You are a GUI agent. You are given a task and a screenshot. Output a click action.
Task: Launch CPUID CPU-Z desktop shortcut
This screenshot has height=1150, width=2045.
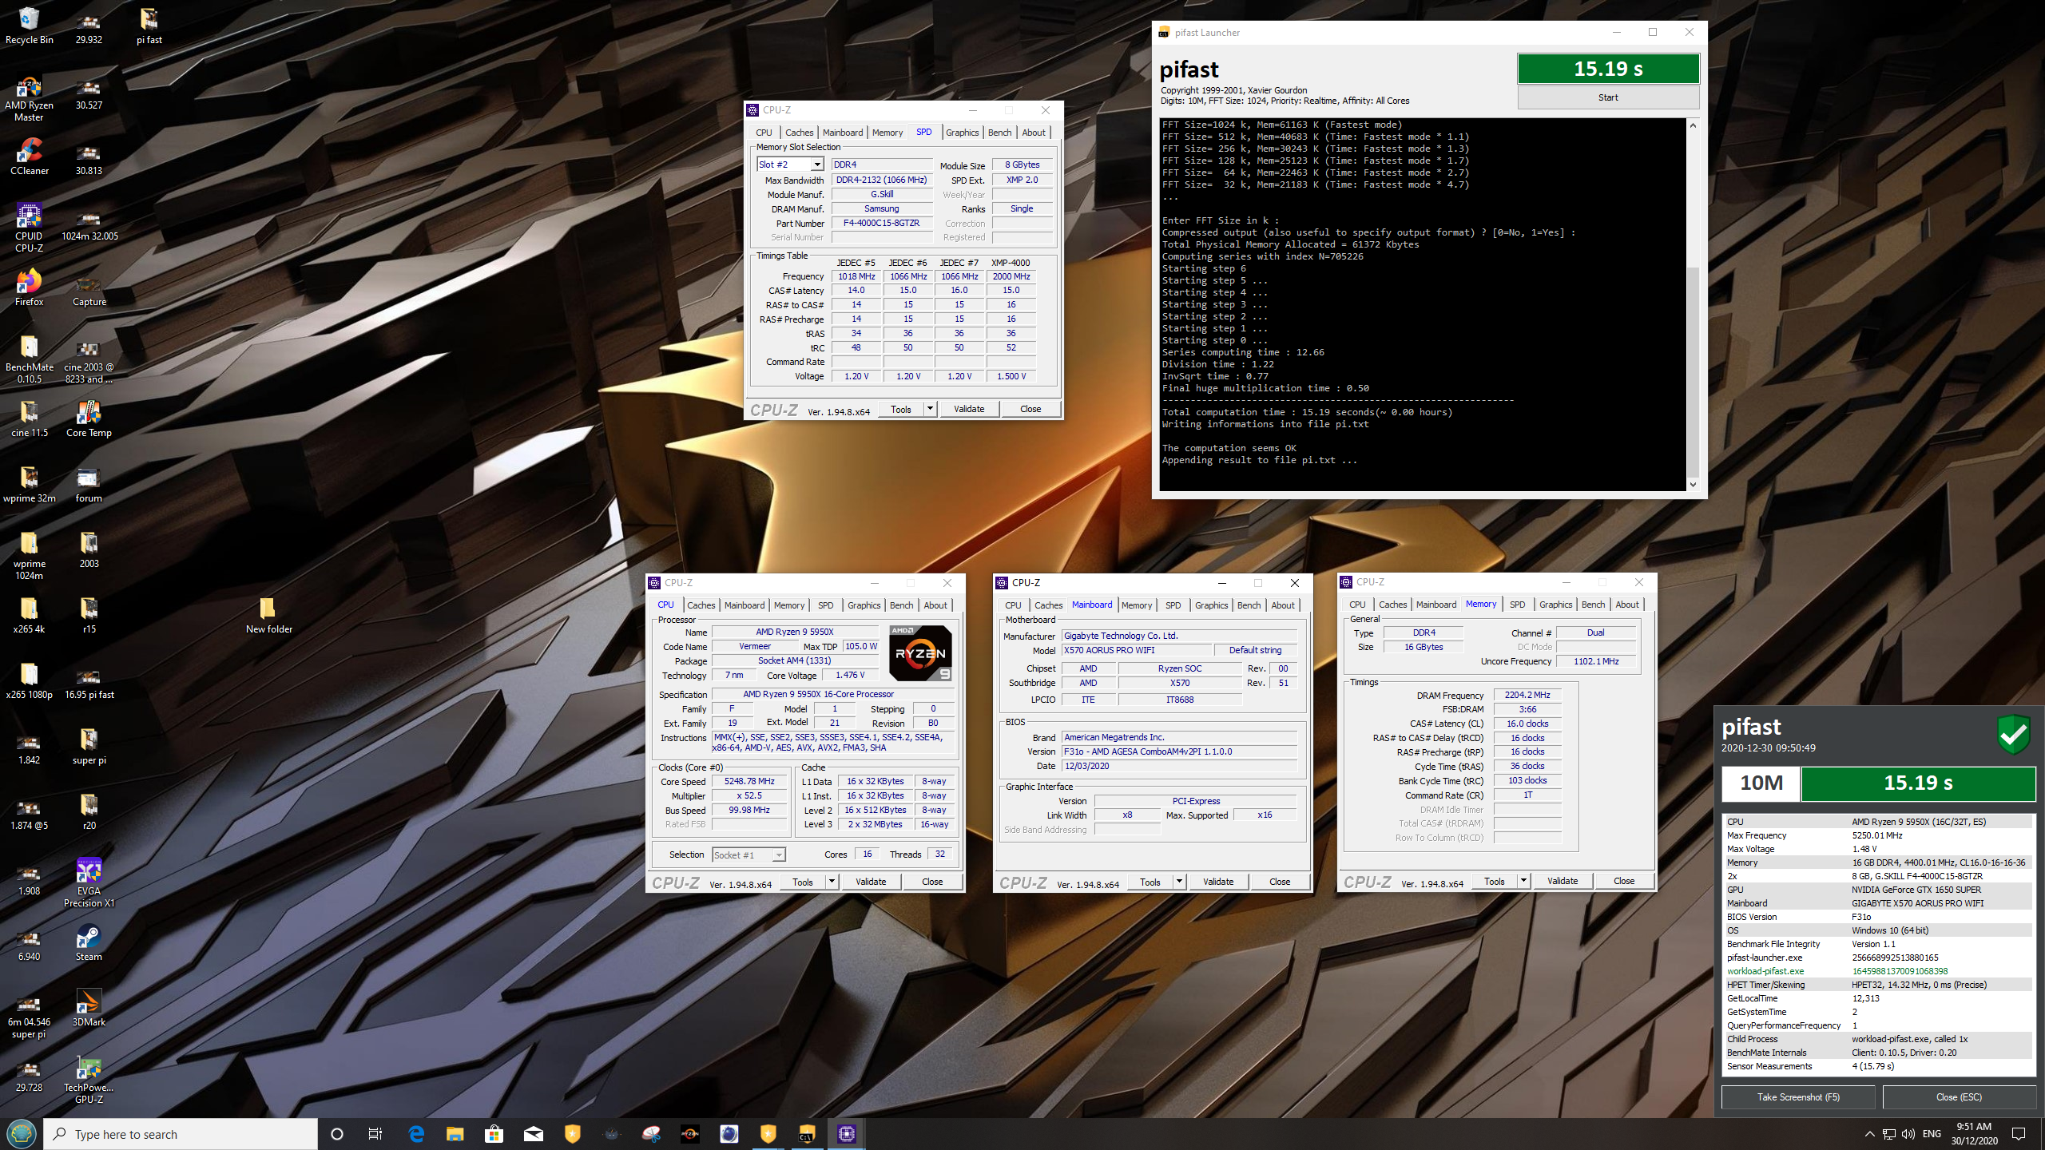coord(29,228)
